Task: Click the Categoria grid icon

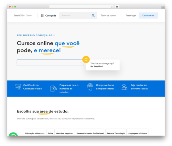Action: 42,16
